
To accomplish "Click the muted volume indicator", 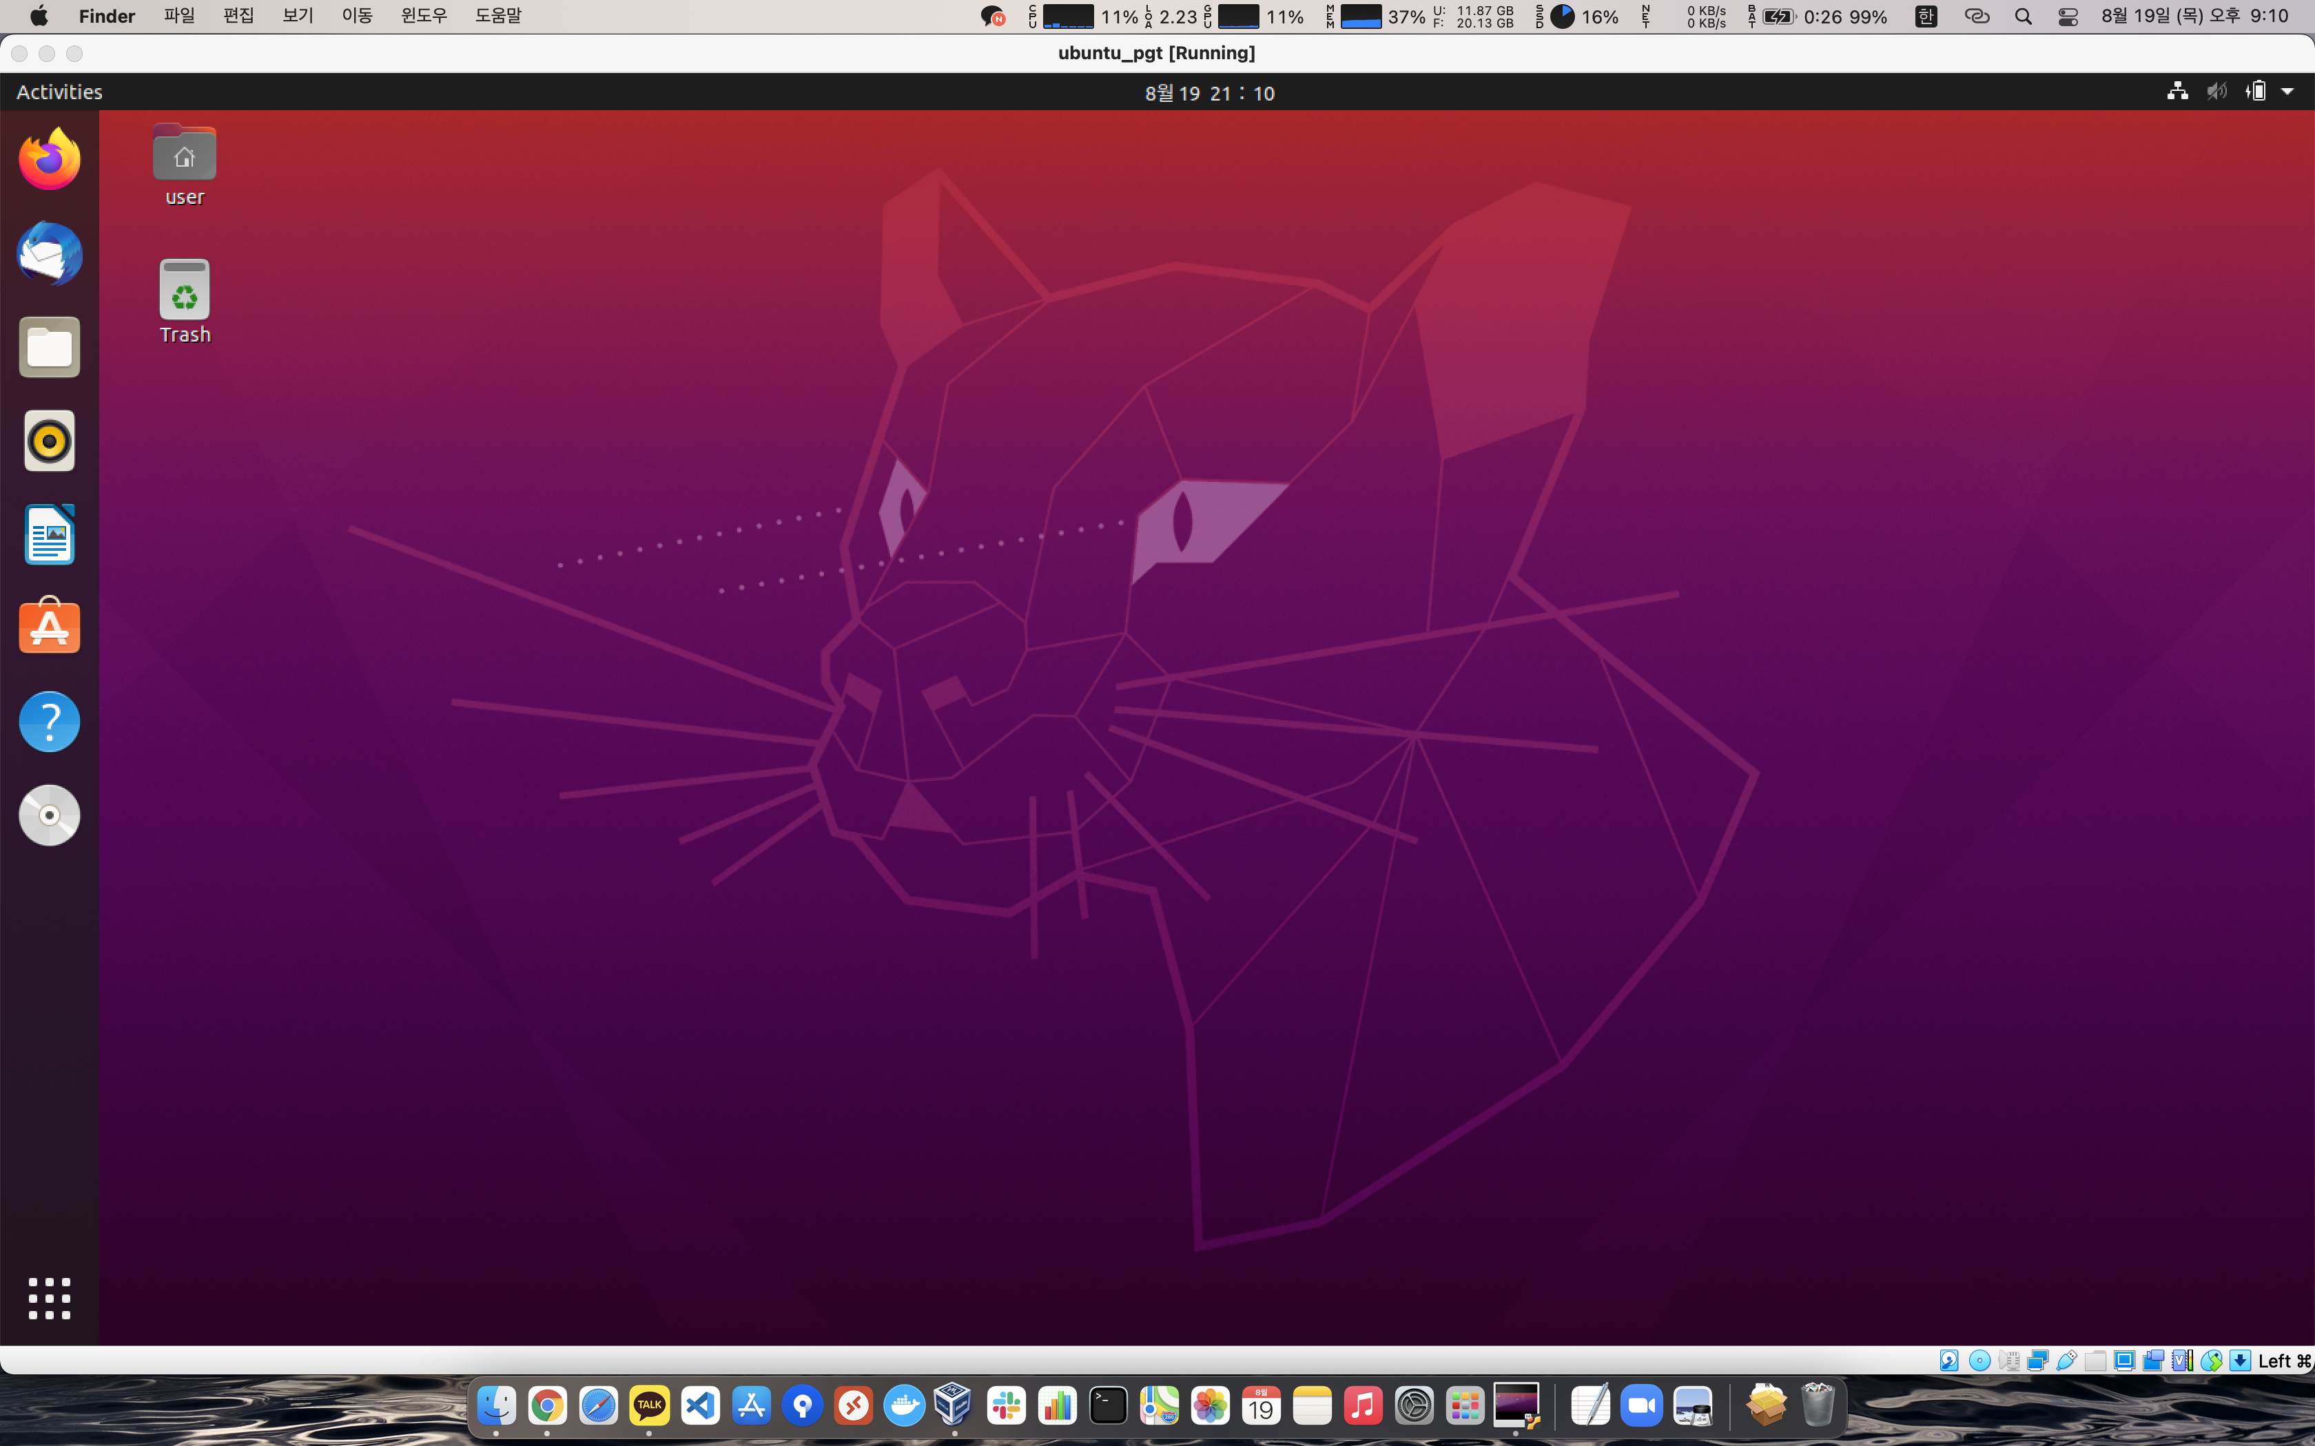I will (x=2216, y=92).
